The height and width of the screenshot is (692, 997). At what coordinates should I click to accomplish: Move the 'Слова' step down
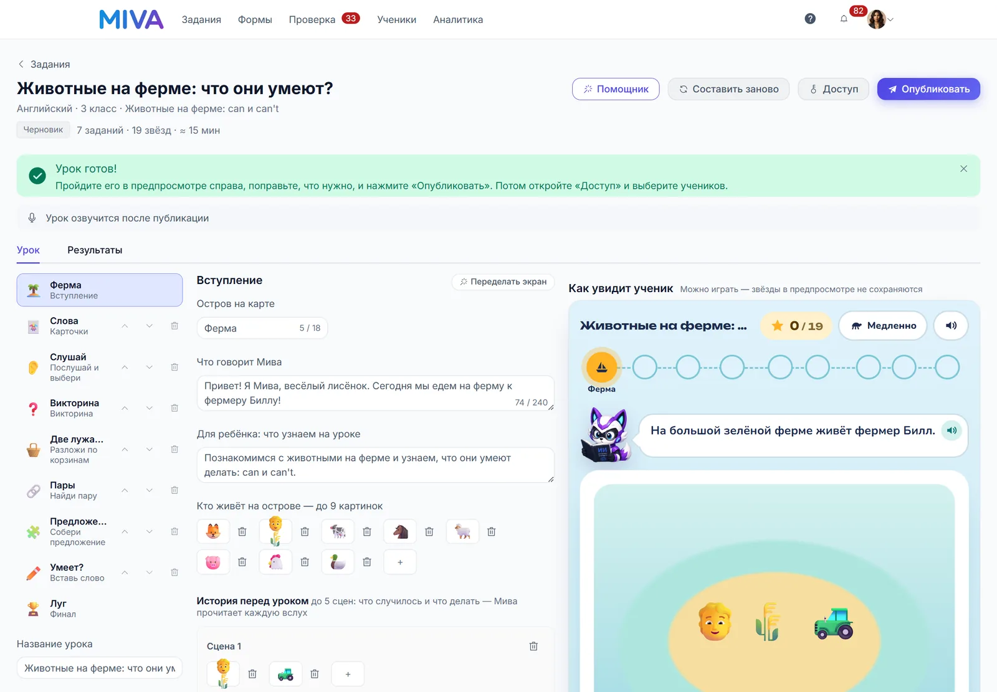click(150, 326)
